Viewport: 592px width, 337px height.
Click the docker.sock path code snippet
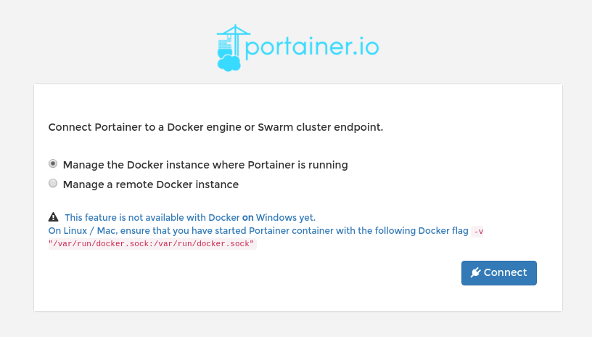152,245
